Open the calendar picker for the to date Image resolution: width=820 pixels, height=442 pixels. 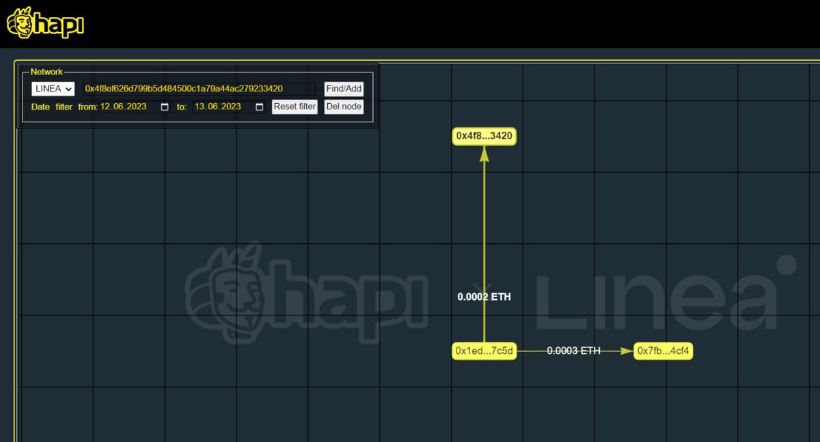click(x=259, y=107)
